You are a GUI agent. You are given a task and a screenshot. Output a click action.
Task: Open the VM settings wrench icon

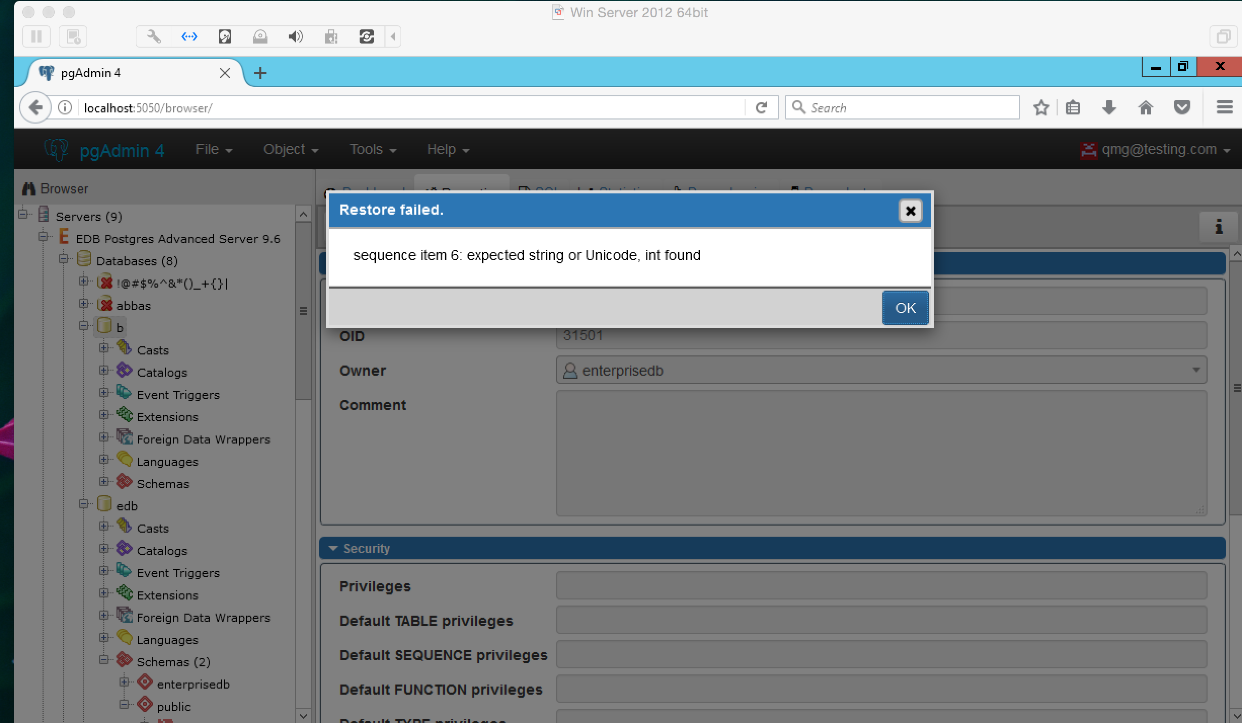coord(153,36)
